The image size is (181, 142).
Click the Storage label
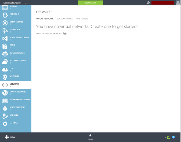[13, 6]
